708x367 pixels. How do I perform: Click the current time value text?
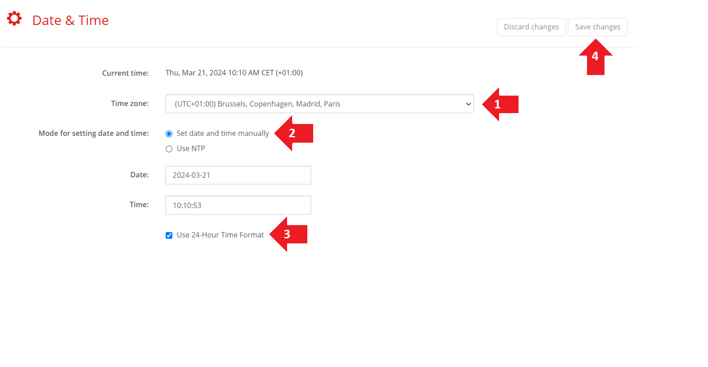(234, 73)
